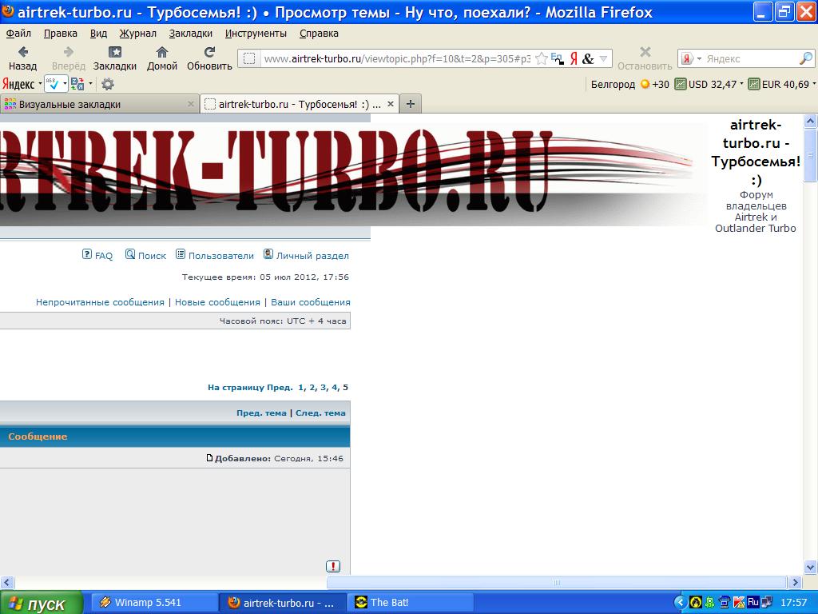Expand the address bar history dropdown arrow
This screenshot has width=818, height=614.
(x=604, y=58)
